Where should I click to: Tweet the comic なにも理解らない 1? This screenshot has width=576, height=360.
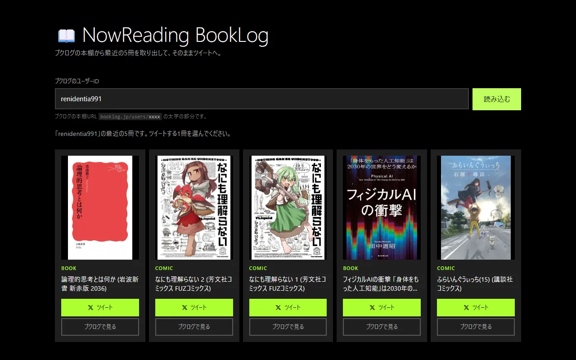[x=288, y=307]
